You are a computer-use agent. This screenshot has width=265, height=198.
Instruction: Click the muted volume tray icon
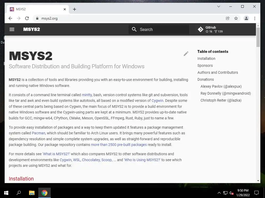point(232,193)
